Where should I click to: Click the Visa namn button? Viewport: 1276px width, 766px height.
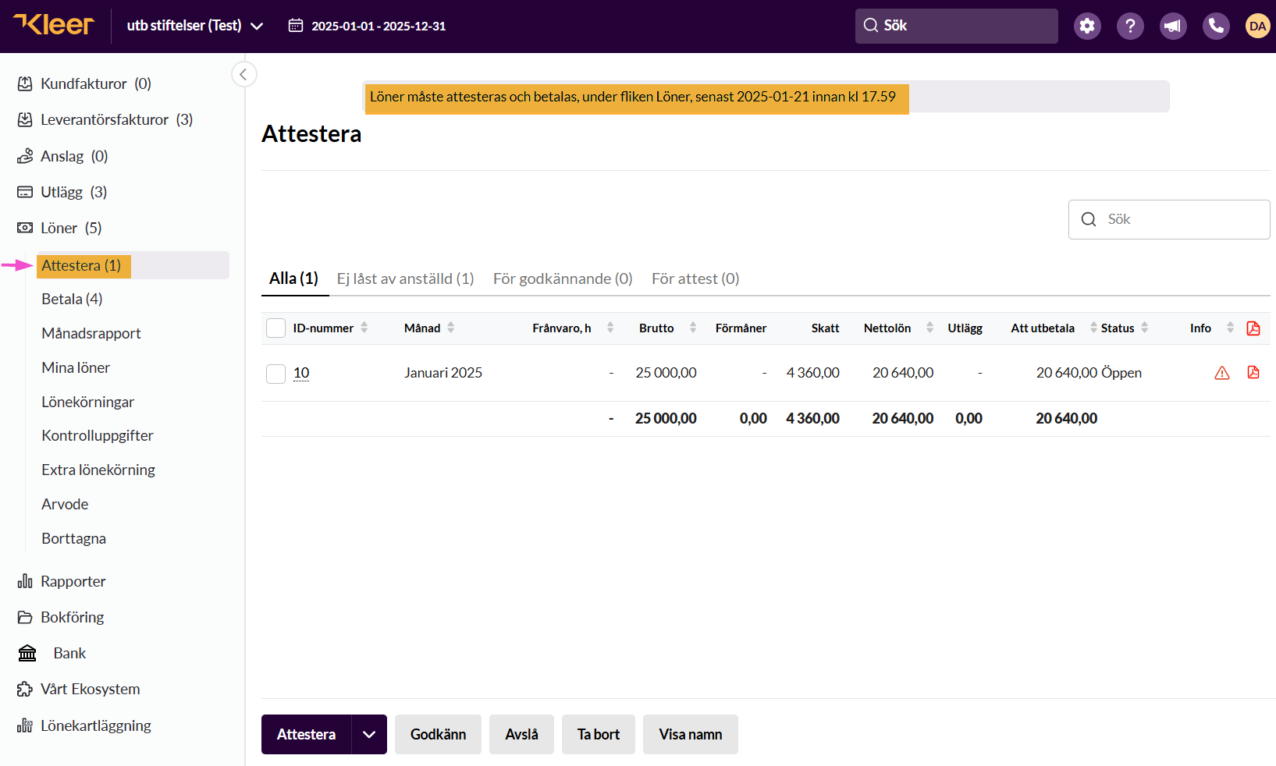pyautogui.click(x=691, y=734)
